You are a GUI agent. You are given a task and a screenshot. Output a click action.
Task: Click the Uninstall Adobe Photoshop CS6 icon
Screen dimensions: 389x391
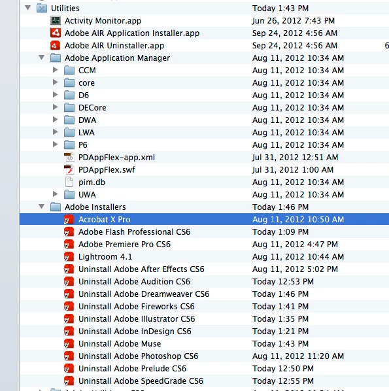[x=69, y=356]
